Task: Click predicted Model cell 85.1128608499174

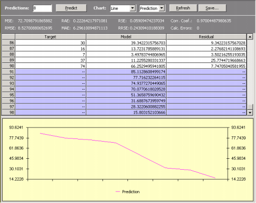Action: (x=126, y=72)
